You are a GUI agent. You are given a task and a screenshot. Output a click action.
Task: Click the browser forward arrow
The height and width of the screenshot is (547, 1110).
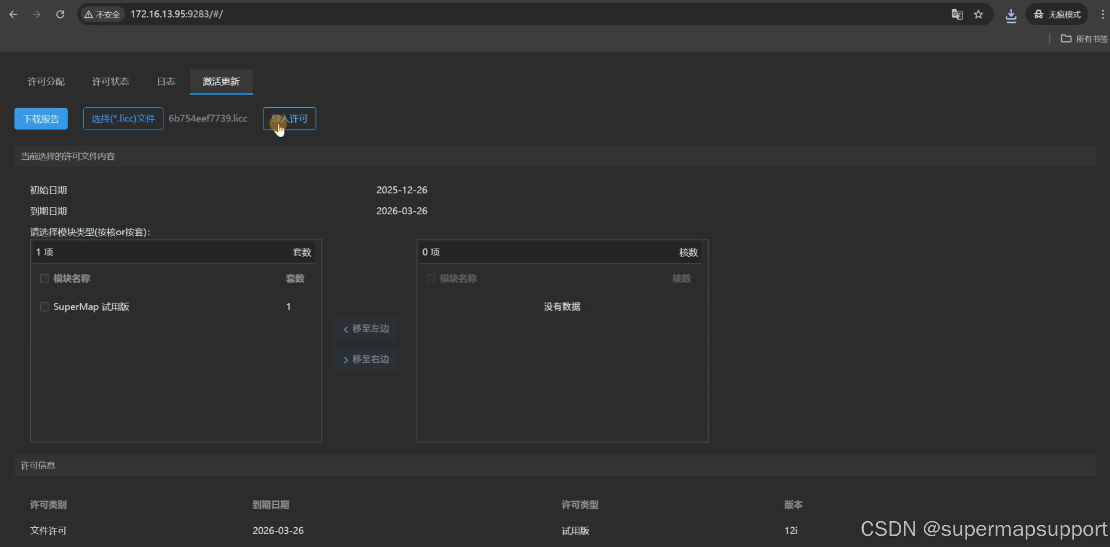click(37, 14)
